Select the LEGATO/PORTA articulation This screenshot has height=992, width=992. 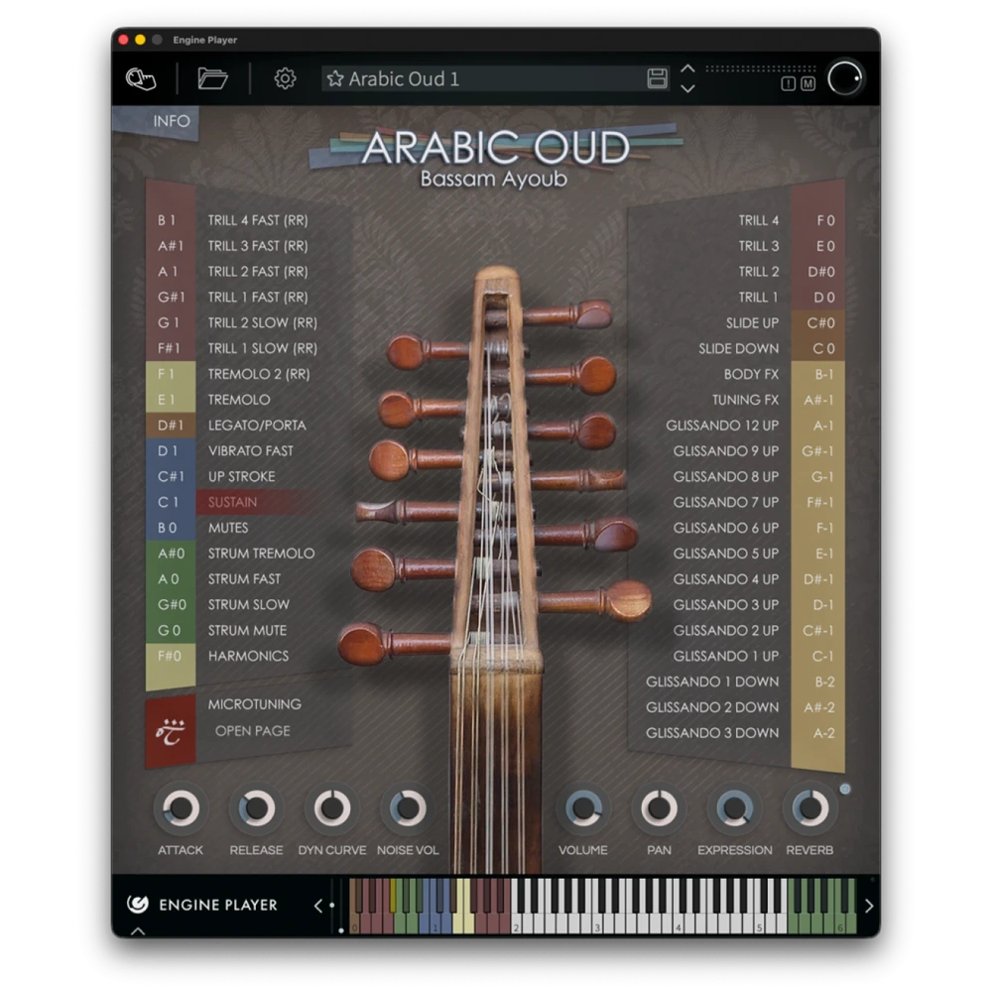click(x=257, y=426)
